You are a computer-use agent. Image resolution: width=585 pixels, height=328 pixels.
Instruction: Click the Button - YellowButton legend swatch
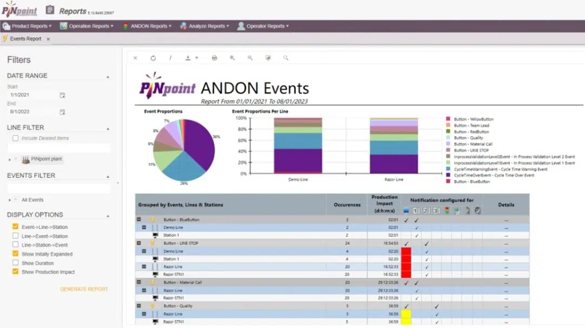coord(448,119)
